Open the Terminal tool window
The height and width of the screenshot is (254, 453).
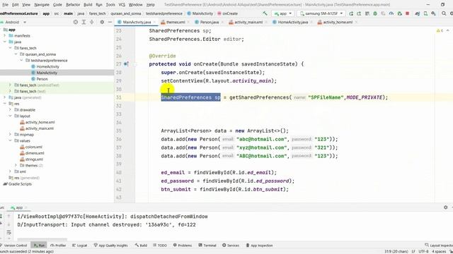point(207,246)
